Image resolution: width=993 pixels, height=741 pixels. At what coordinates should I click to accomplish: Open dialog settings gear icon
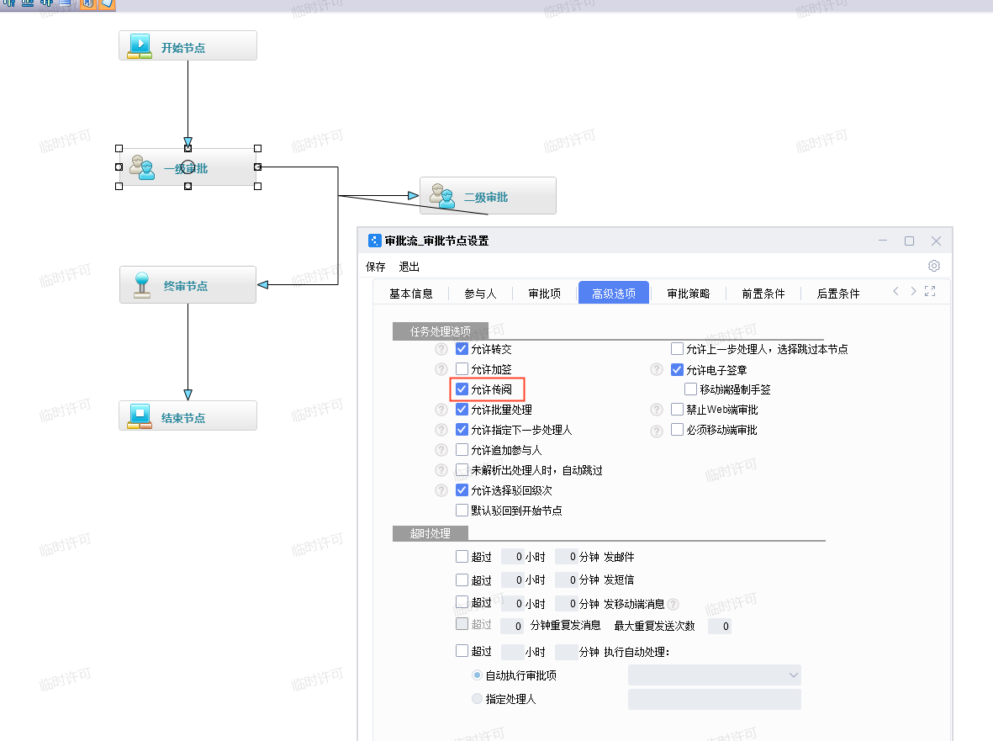(933, 266)
